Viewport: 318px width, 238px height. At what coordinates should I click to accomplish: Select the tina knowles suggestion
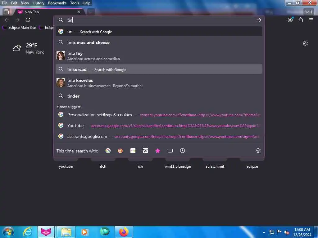coord(159,83)
